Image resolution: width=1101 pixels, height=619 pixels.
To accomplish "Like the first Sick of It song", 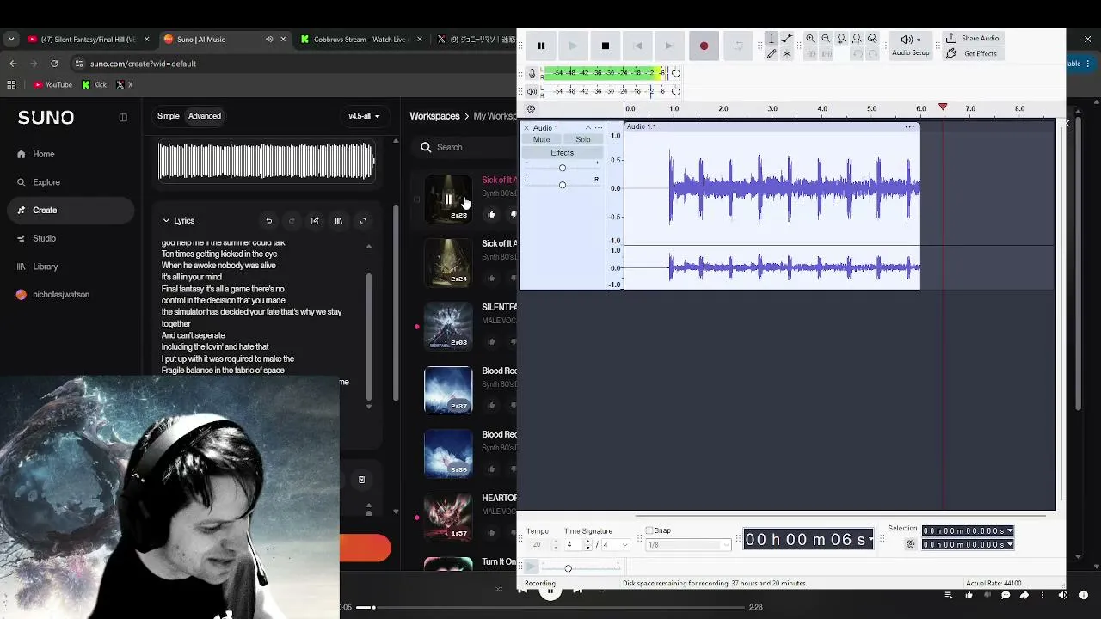I will (491, 215).
